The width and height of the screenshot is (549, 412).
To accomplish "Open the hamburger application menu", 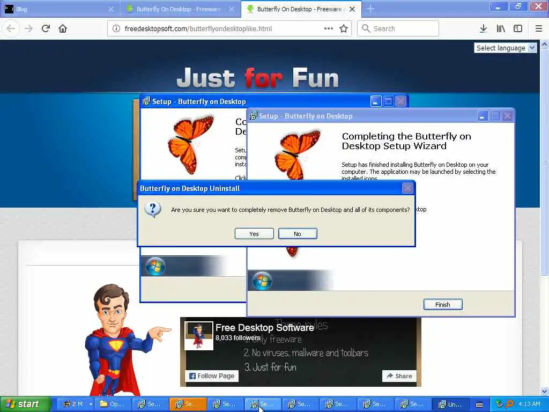I will 539,28.
